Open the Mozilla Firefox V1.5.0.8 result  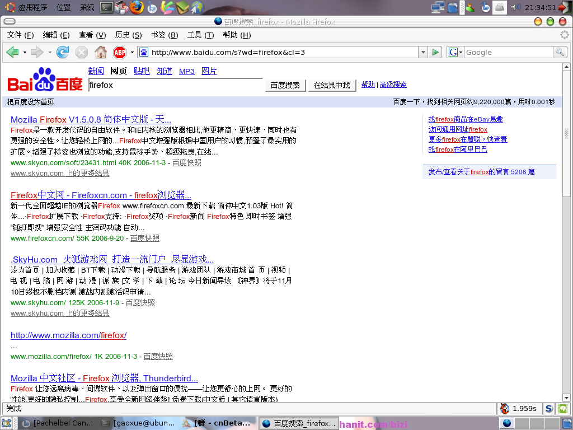click(x=91, y=119)
